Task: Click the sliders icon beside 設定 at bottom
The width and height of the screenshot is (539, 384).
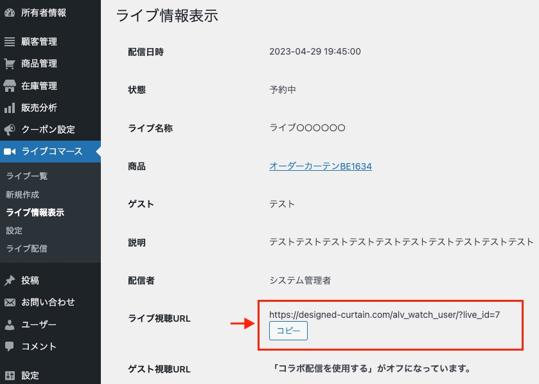Action: click(10, 376)
